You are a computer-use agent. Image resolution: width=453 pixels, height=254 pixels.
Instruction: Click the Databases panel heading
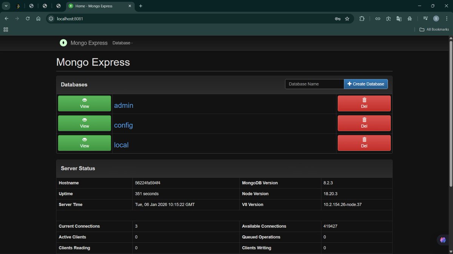tap(74, 84)
